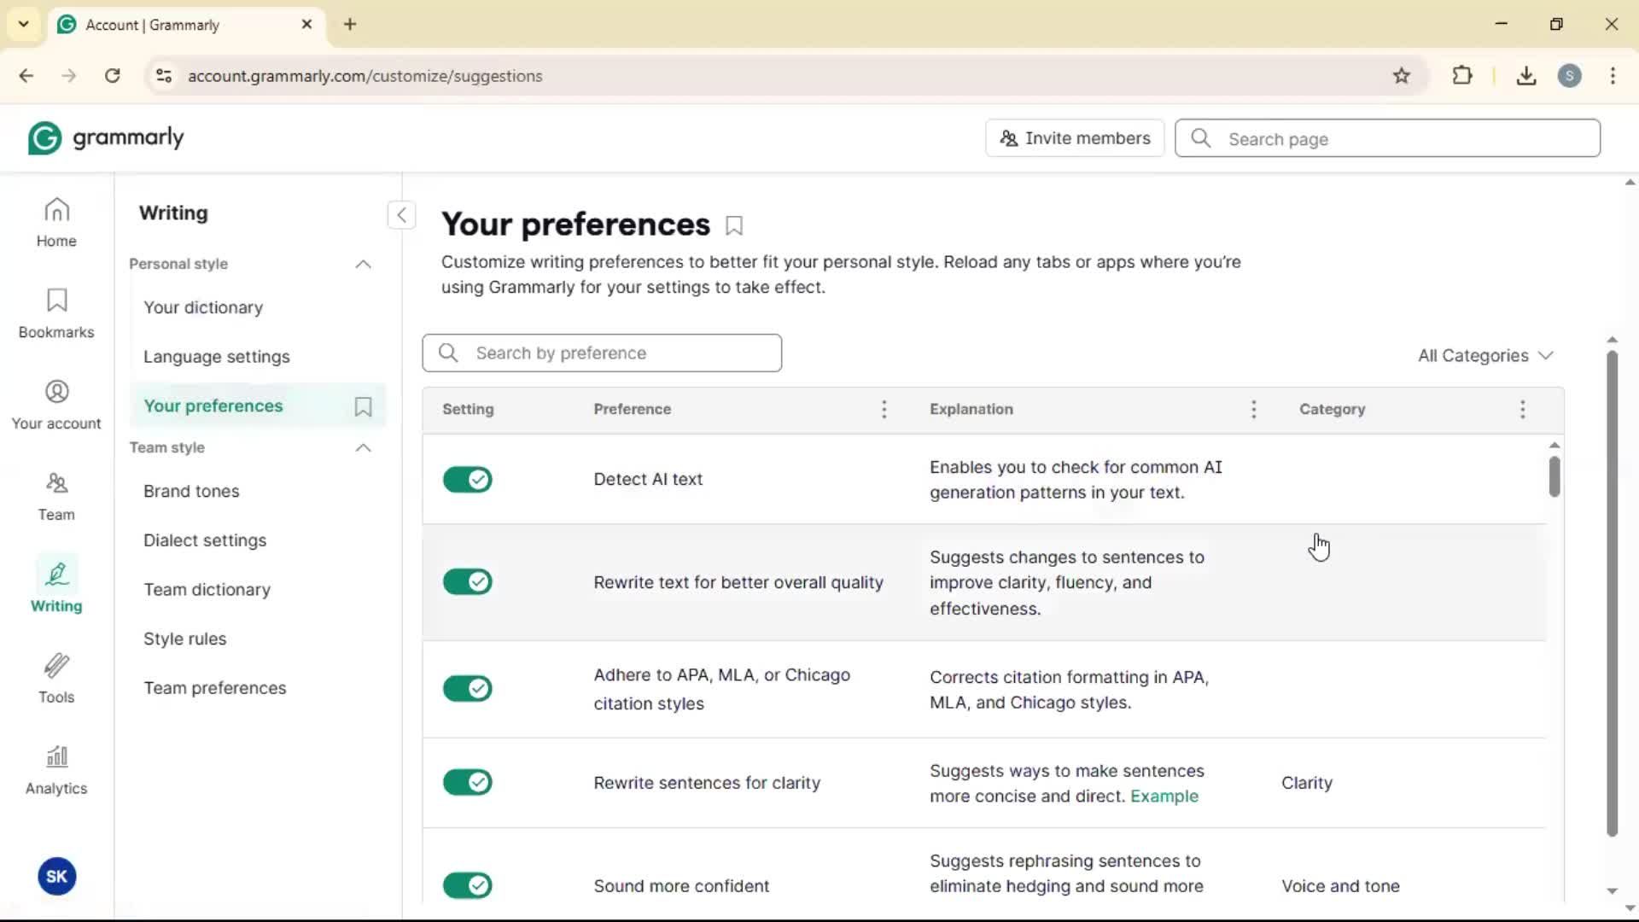
Task: Open the Tools sidebar section
Action: coord(56,678)
